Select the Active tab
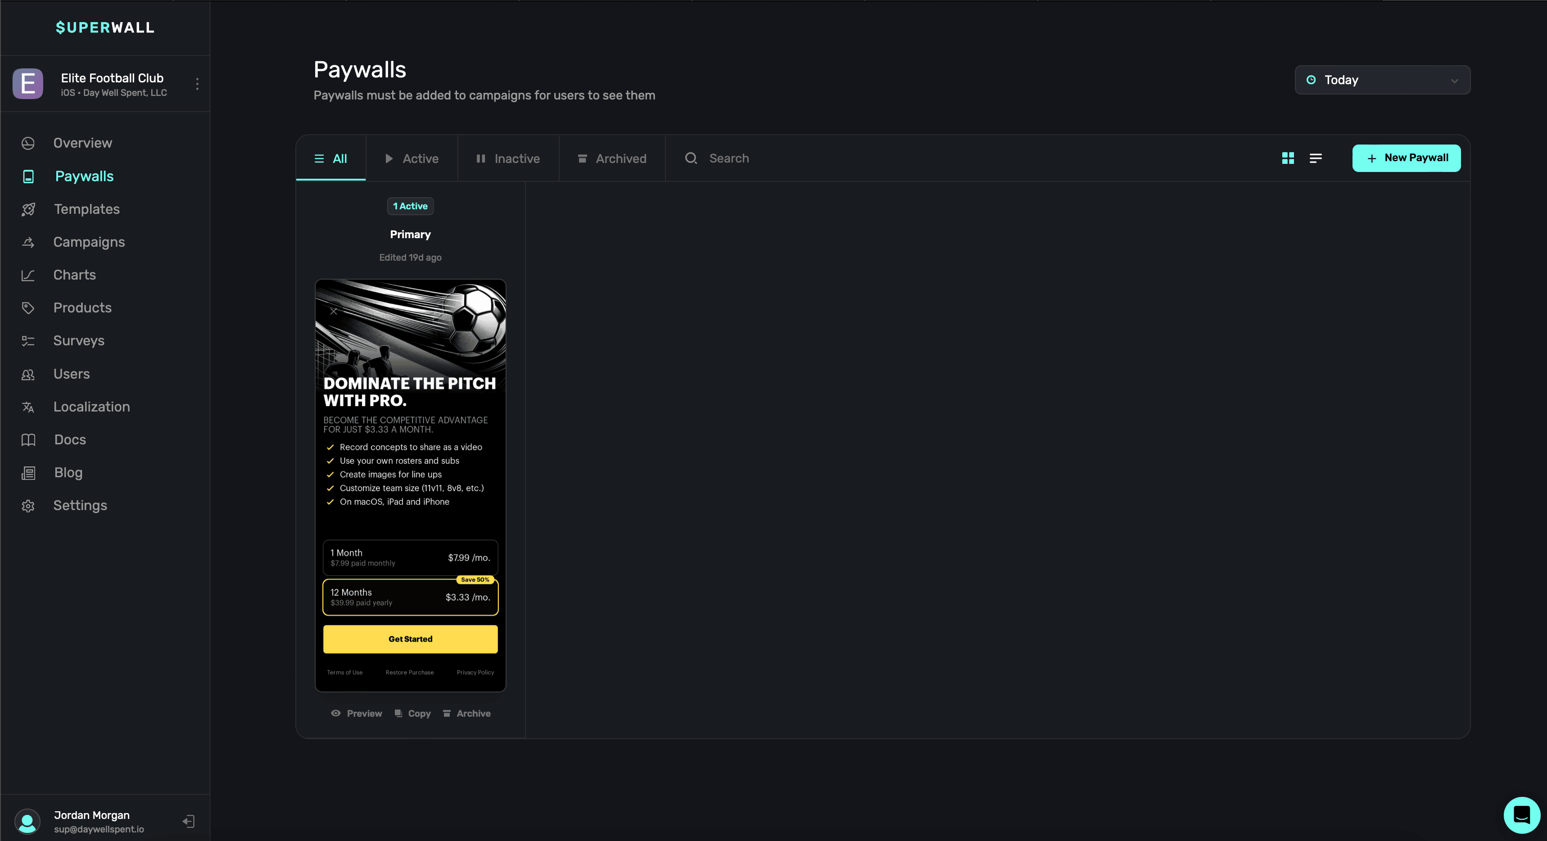Viewport: 1547px width, 841px height. (412, 158)
